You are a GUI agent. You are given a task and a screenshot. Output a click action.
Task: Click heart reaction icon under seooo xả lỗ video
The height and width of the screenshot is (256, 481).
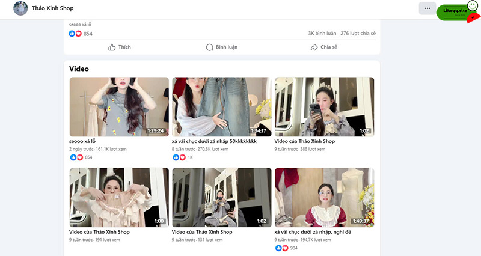pyautogui.click(x=80, y=157)
